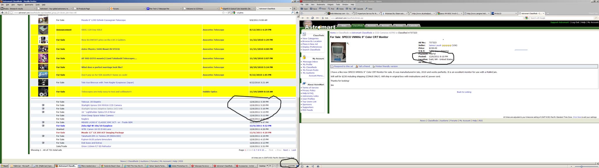The height and width of the screenshot is (168, 599).
Task: Switch to Firefox 'SX Products Page' tab
Action: (91, 9)
